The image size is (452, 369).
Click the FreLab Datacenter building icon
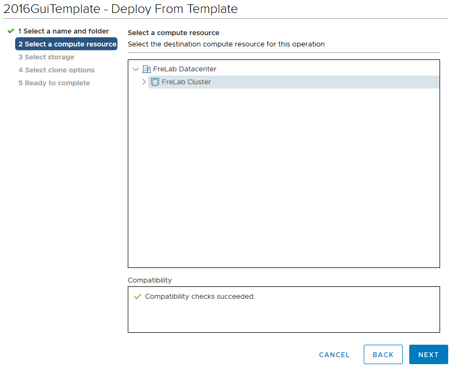(x=146, y=69)
